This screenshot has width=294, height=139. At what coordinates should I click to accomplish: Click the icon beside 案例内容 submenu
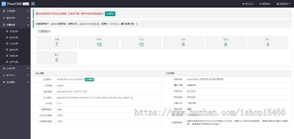click(x=7, y=50)
